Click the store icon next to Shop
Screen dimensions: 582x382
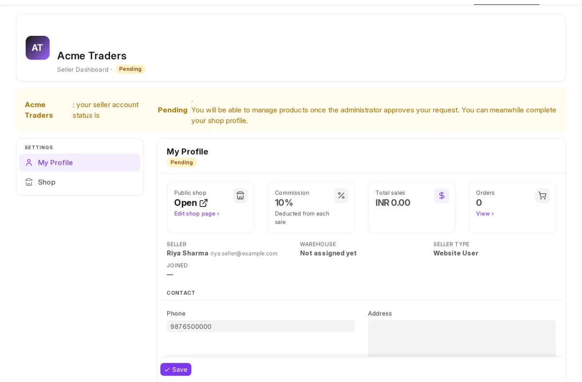29,182
